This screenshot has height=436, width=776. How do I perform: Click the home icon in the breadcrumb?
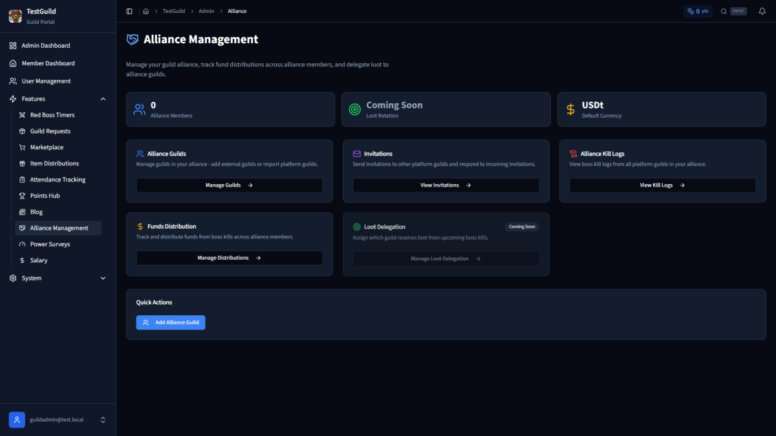(x=145, y=11)
